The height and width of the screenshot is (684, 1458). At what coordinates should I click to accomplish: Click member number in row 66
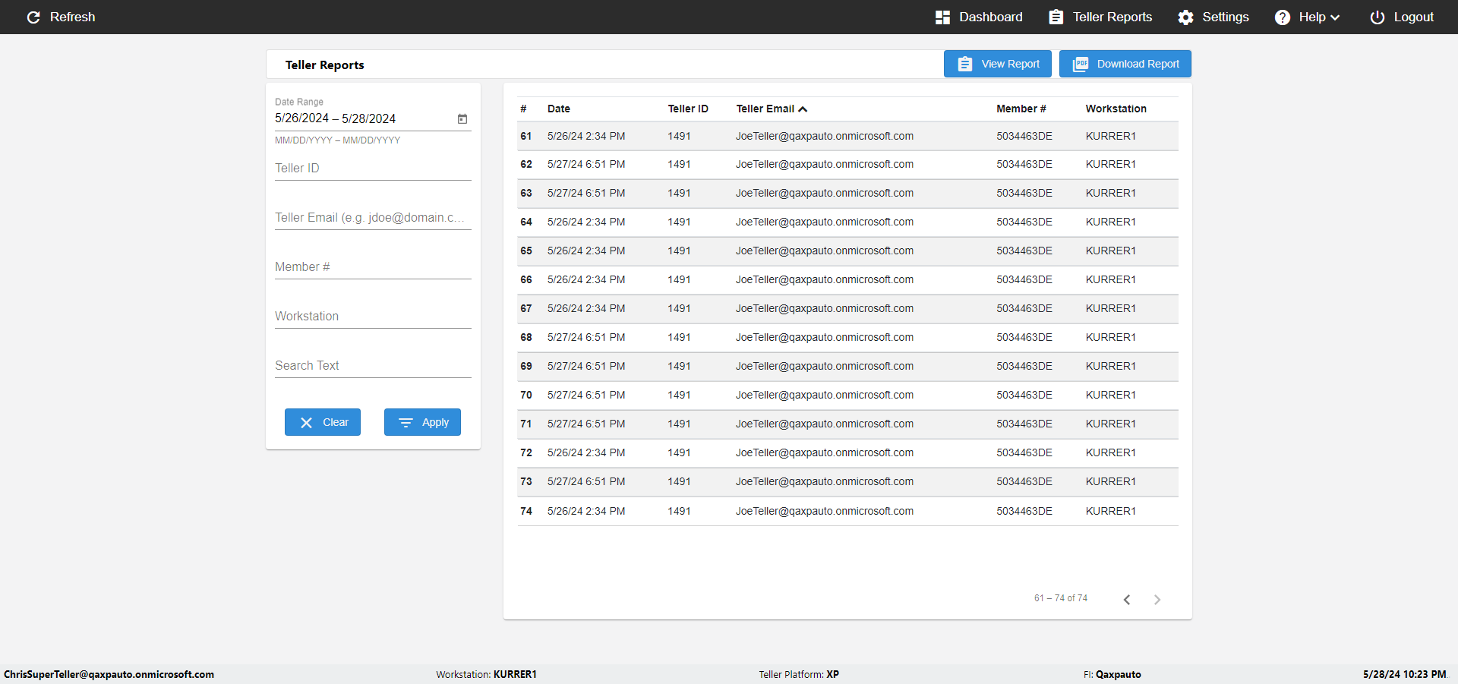click(1024, 279)
